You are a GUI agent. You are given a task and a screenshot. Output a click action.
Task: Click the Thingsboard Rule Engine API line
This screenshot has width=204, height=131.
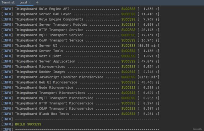80,9
